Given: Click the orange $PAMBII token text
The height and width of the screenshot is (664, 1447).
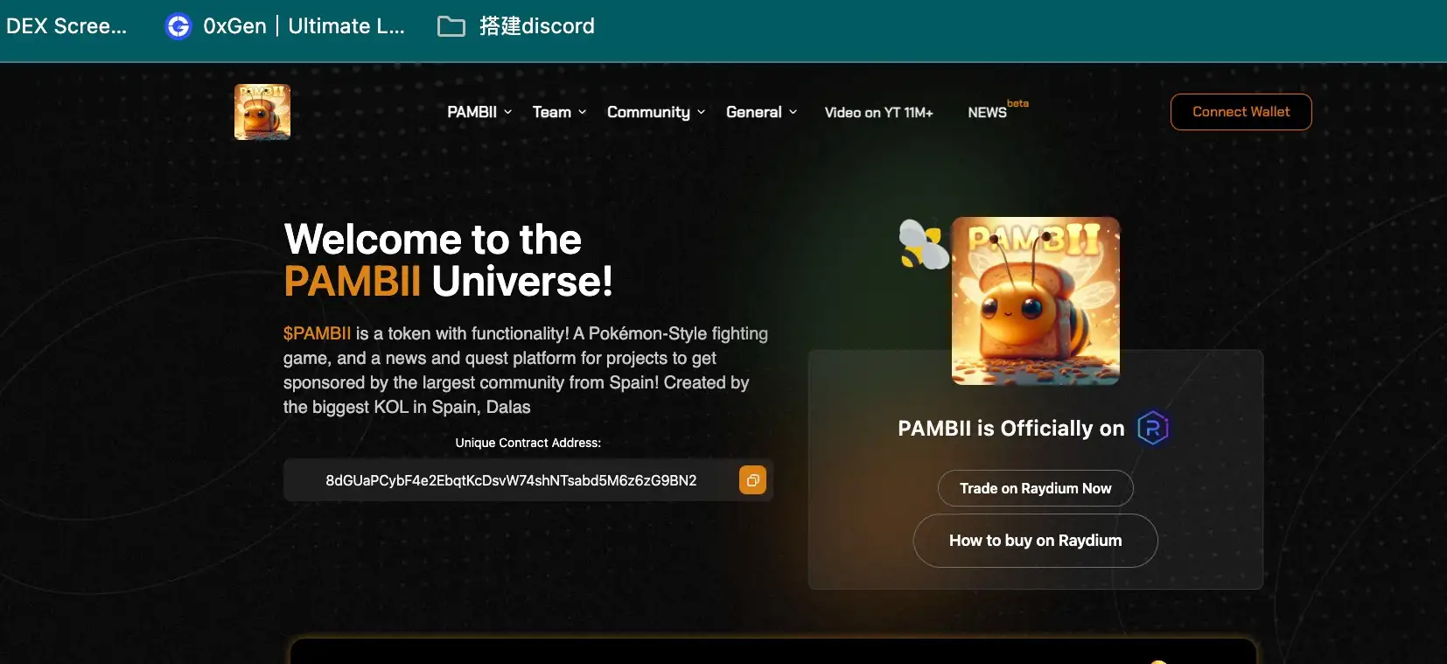Looking at the screenshot, I should pos(317,333).
